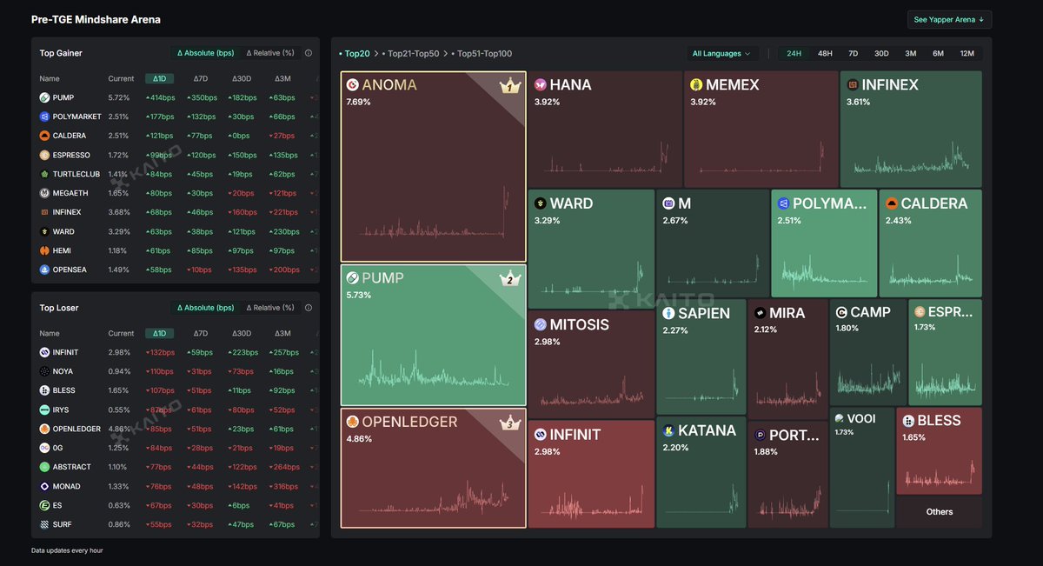
Task: Select the 12M timeframe
Action: (967, 54)
